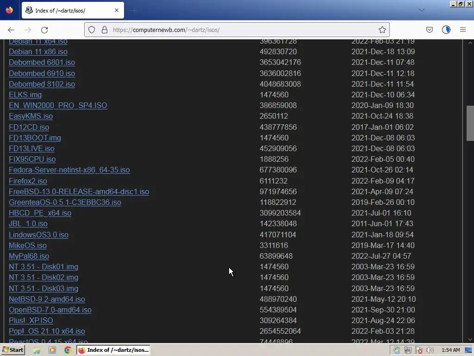Open the GreenteaOS-0.5.1-C3EBBC36.iso link
474x356 pixels.
[65, 202]
